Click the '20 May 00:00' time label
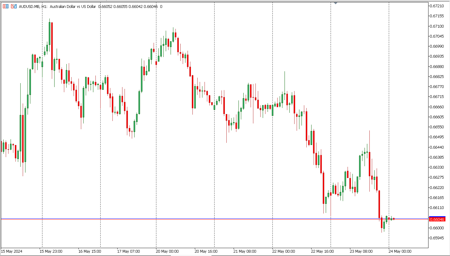450x256 pixels. (167, 251)
